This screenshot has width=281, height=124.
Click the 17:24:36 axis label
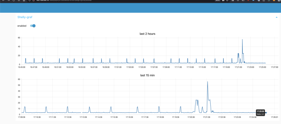tap(253, 117)
